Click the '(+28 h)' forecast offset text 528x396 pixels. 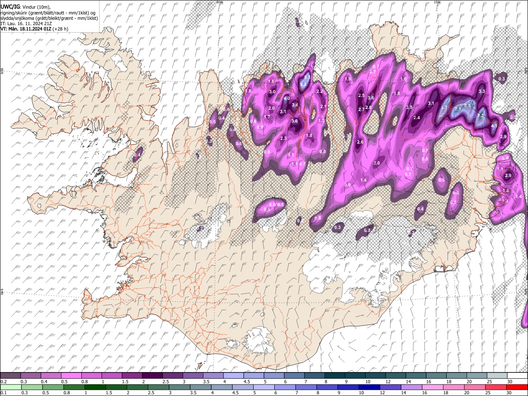[x=61, y=29]
